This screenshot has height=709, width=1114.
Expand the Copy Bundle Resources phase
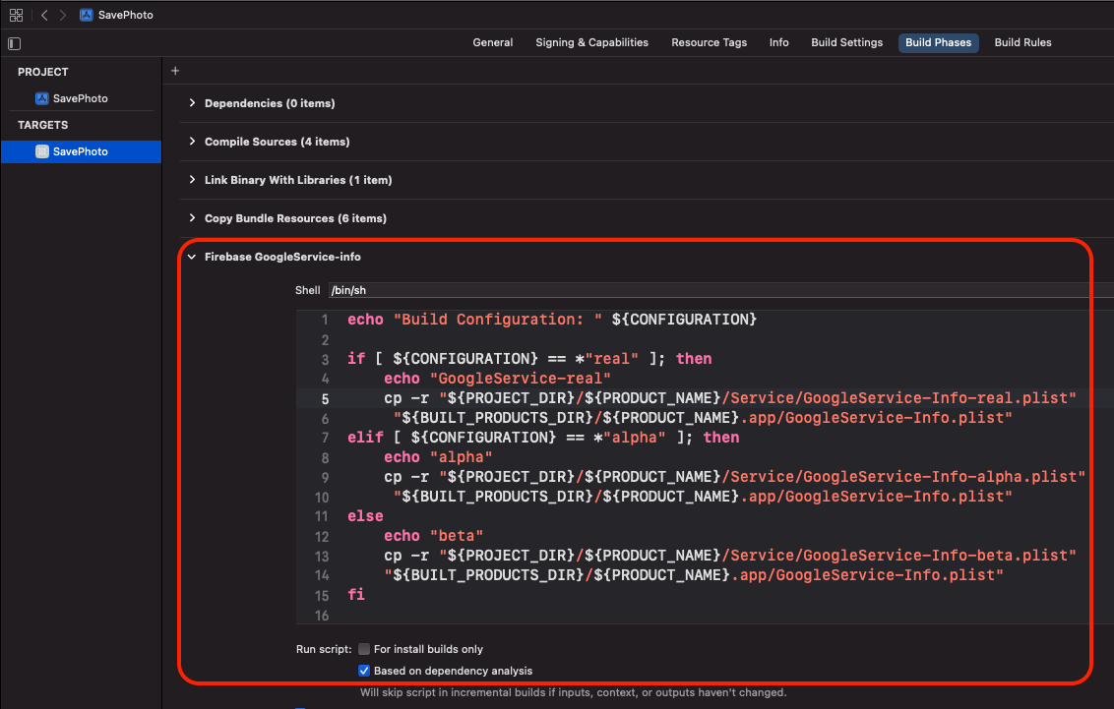[x=192, y=218]
